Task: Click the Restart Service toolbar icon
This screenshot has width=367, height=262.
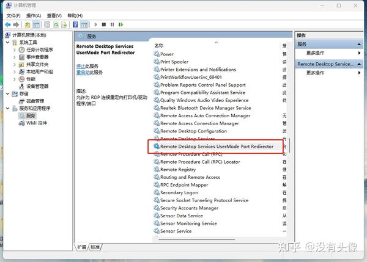Action: click(x=120, y=24)
